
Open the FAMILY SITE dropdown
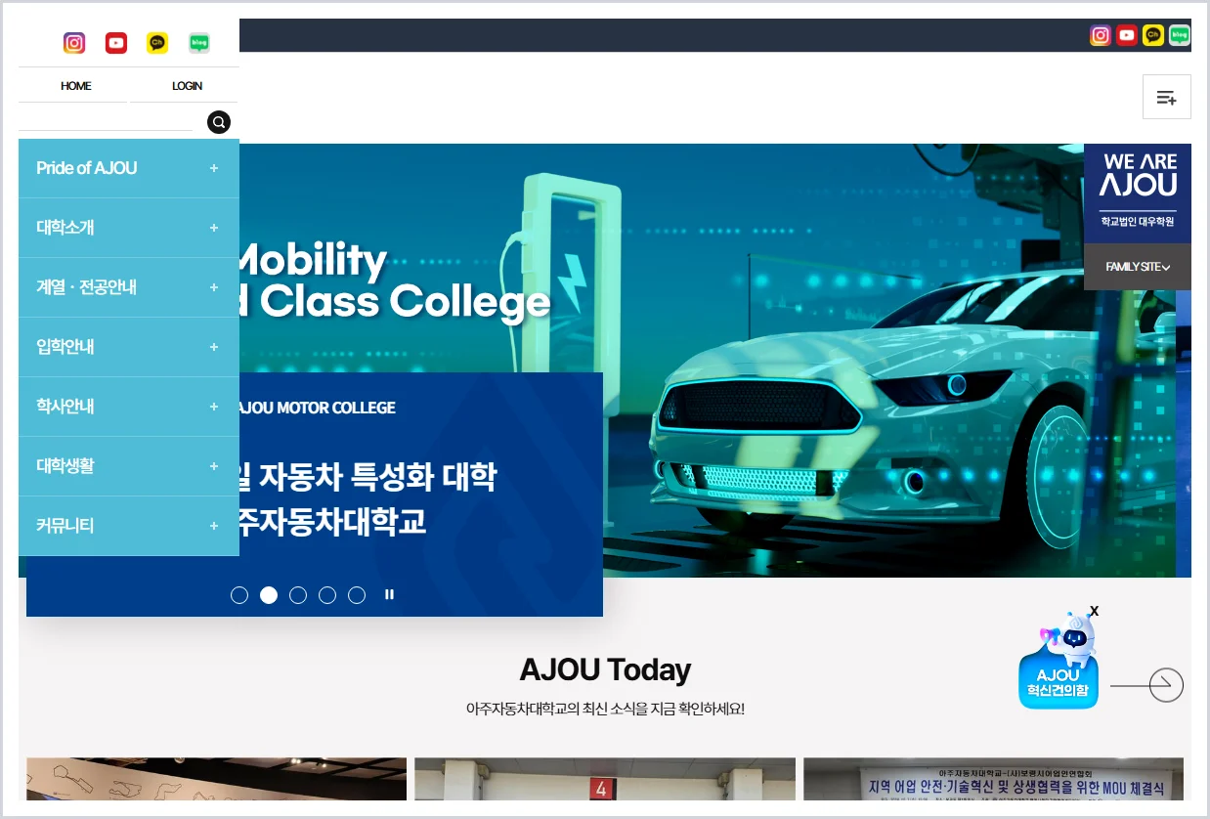[1138, 267]
